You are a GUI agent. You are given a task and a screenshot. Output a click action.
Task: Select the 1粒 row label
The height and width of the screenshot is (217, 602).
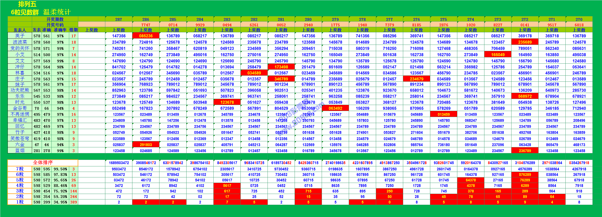tap(20, 202)
